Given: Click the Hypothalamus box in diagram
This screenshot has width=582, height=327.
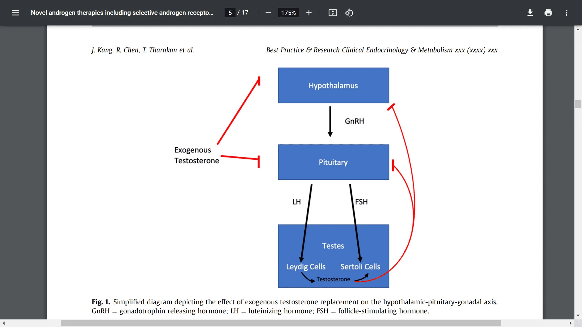Looking at the screenshot, I should pos(333,85).
